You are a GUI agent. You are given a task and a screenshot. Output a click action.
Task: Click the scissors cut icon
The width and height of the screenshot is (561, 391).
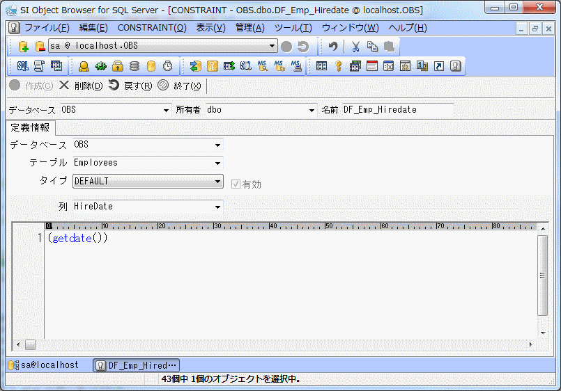(355, 47)
